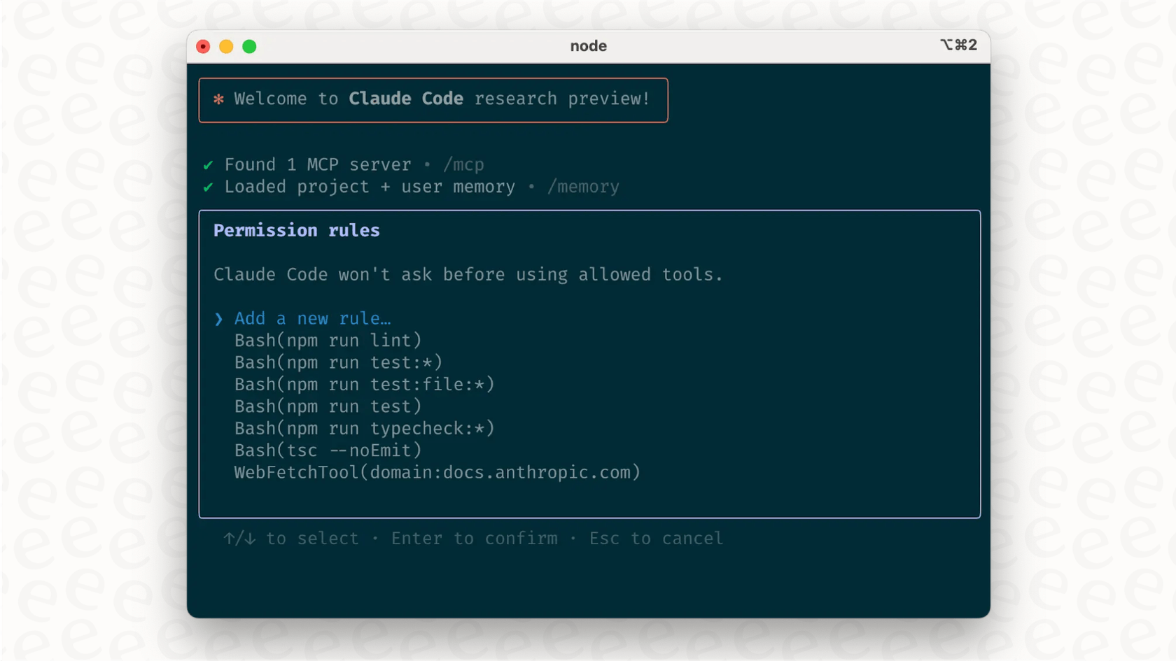Click the checkmark beside Loaded project memory
1176x661 pixels.
point(207,187)
